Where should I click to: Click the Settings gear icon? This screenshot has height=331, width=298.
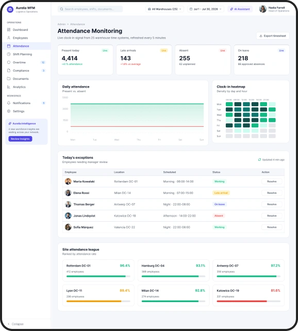(9, 111)
